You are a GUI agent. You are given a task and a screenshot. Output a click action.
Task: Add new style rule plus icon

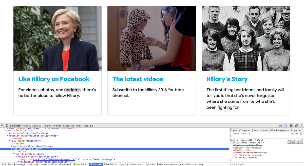(x=292, y=134)
